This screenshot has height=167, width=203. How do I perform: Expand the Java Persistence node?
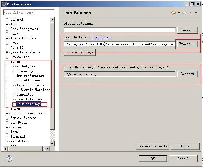click(x=7, y=52)
